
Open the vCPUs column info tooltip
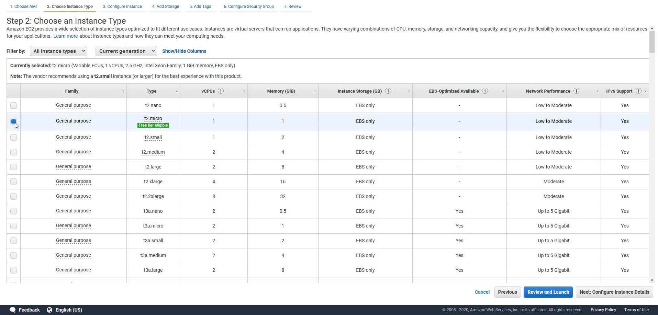coord(222,91)
